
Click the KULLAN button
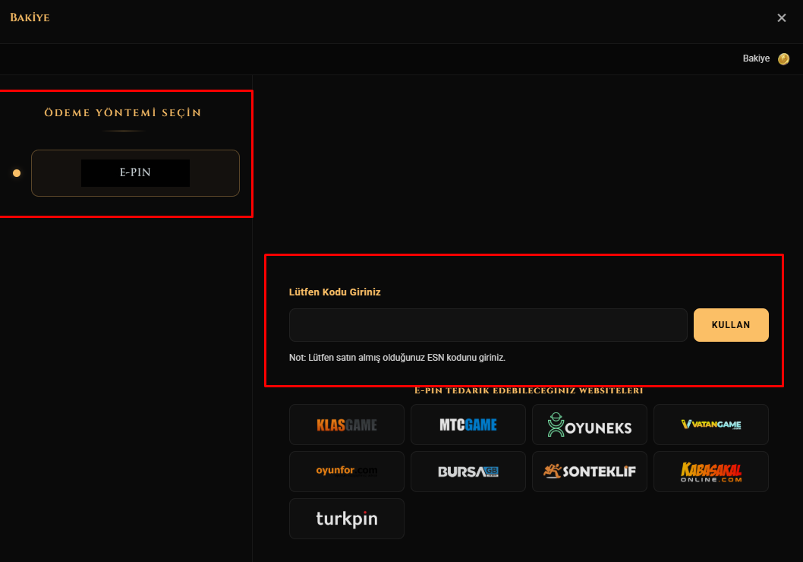(731, 325)
